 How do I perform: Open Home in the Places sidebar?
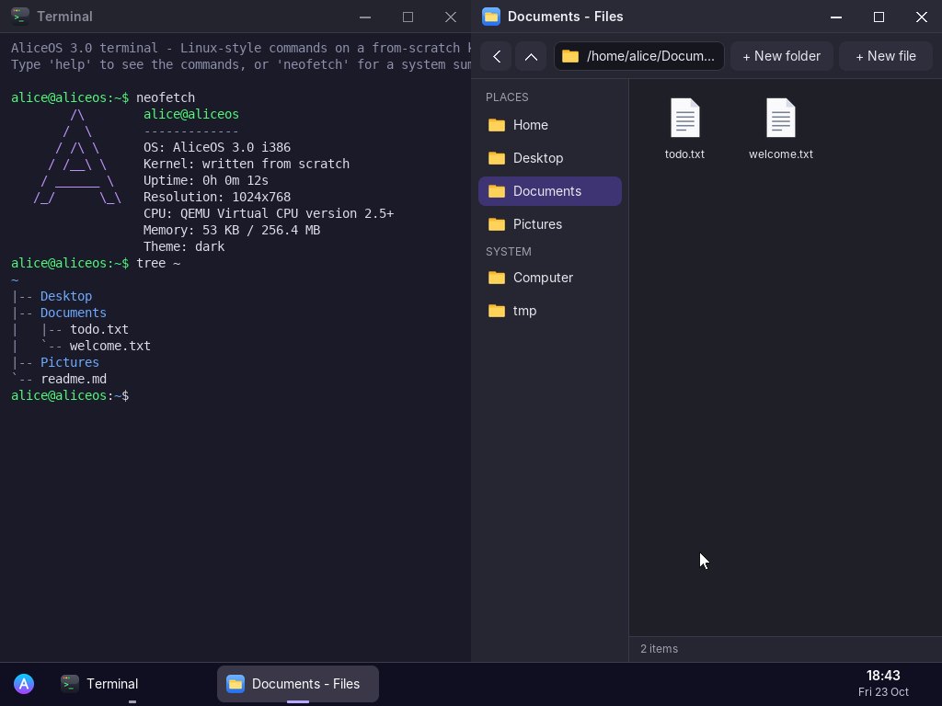click(x=550, y=125)
